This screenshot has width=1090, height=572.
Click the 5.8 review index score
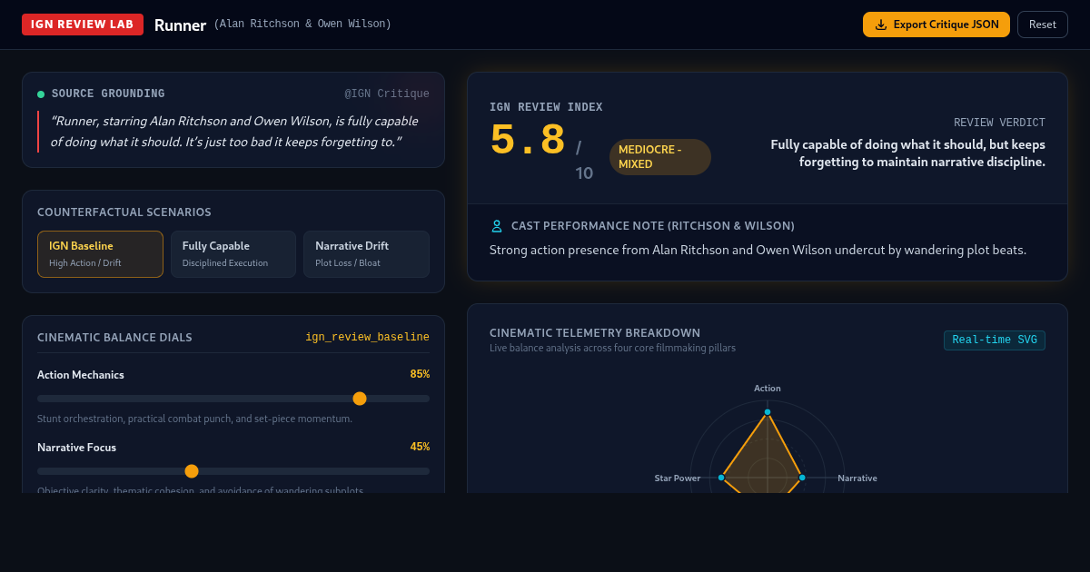[x=528, y=141]
